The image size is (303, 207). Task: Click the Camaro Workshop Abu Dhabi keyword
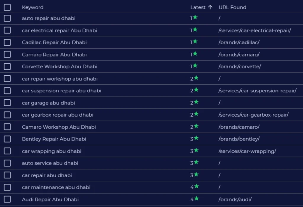[x=59, y=127]
